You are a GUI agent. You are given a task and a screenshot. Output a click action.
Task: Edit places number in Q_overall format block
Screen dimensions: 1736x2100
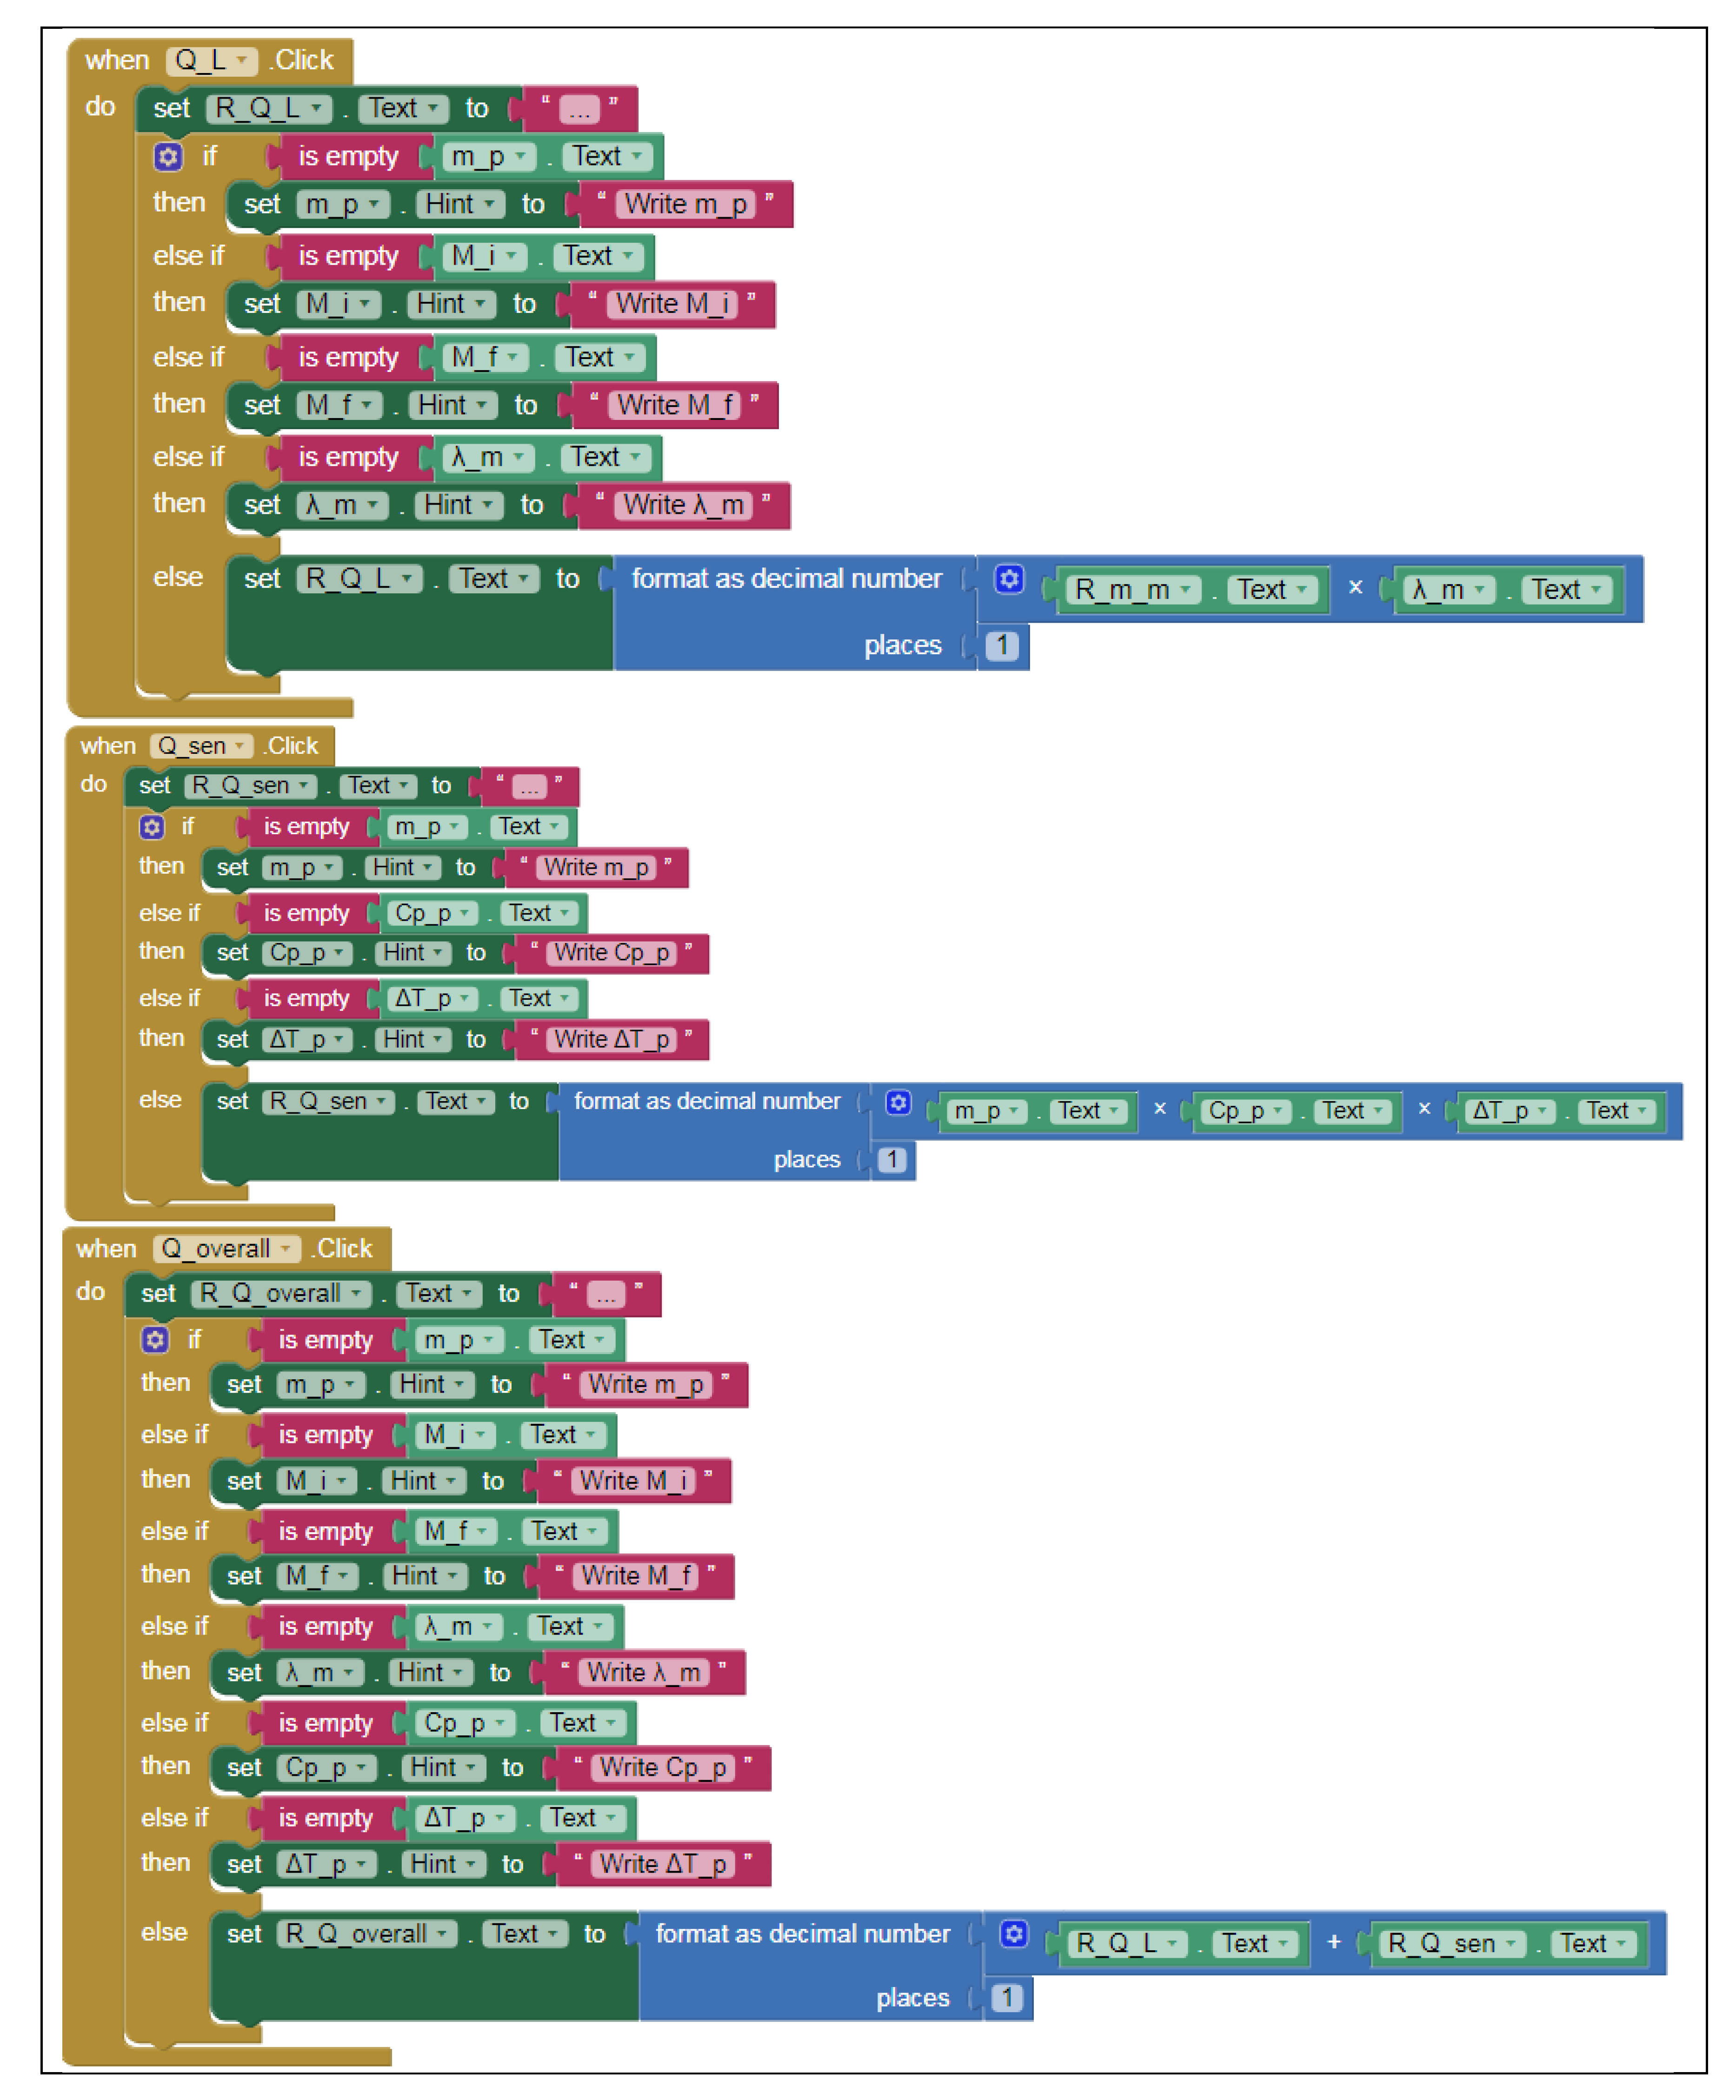(x=1007, y=1998)
